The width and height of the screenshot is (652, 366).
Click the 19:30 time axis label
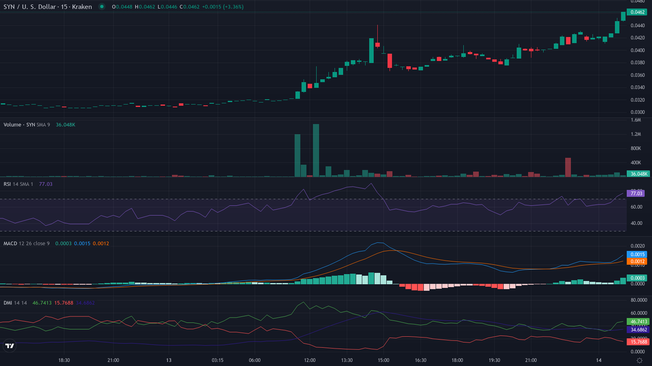coord(494,360)
